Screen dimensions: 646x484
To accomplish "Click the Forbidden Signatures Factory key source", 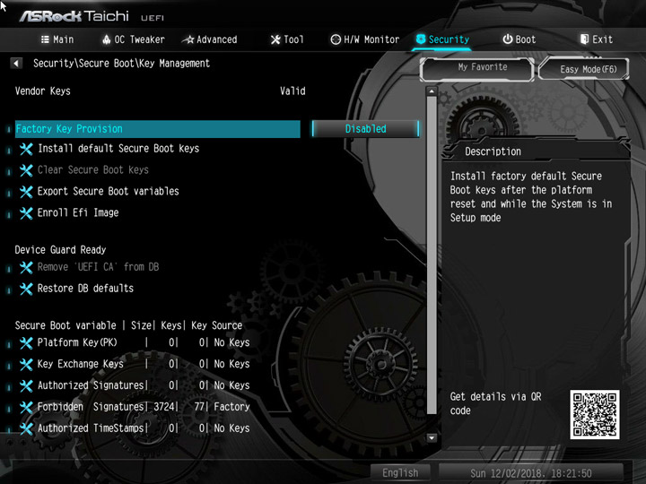I will click(232, 407).
